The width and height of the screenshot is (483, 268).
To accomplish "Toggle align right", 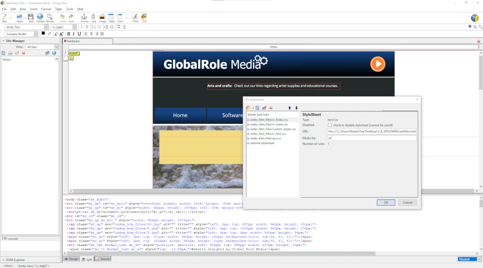I will 97,34.
